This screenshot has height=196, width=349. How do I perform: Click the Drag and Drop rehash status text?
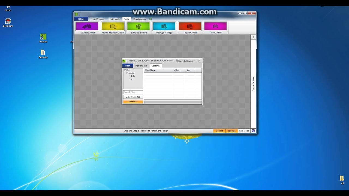[146, 131]
